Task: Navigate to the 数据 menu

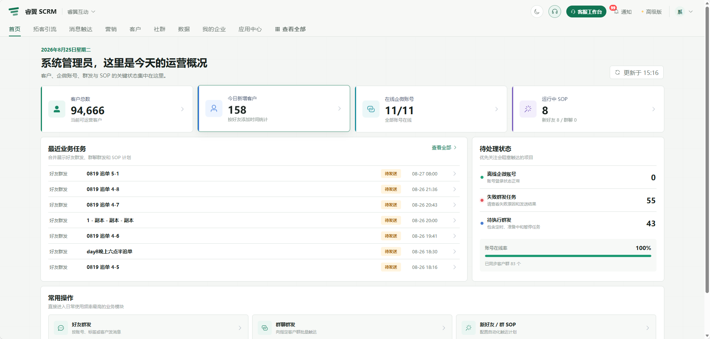Action: click(184, 29)
